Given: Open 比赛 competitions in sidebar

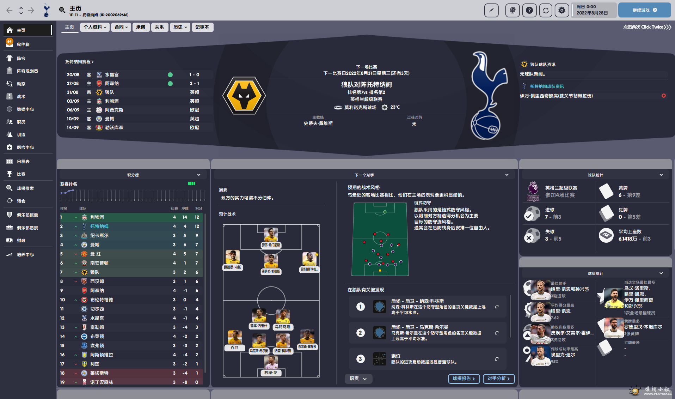Looking at the screenshot, I should coord(28,174).
